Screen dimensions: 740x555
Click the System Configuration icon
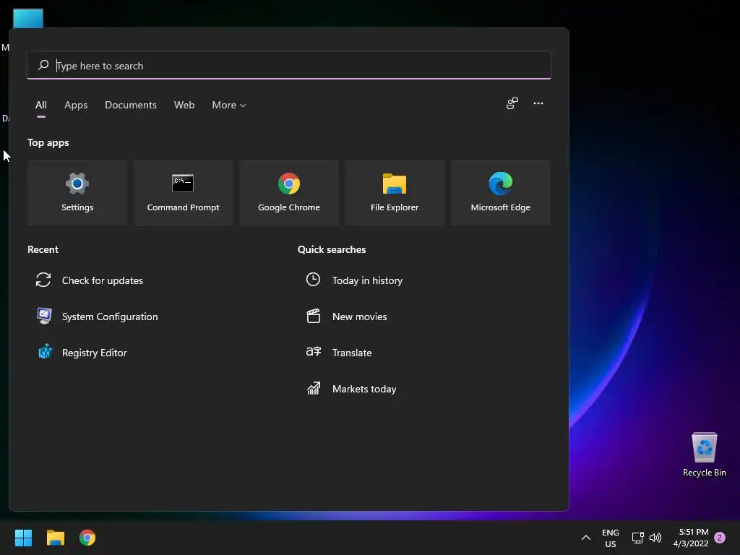point(44,316)
